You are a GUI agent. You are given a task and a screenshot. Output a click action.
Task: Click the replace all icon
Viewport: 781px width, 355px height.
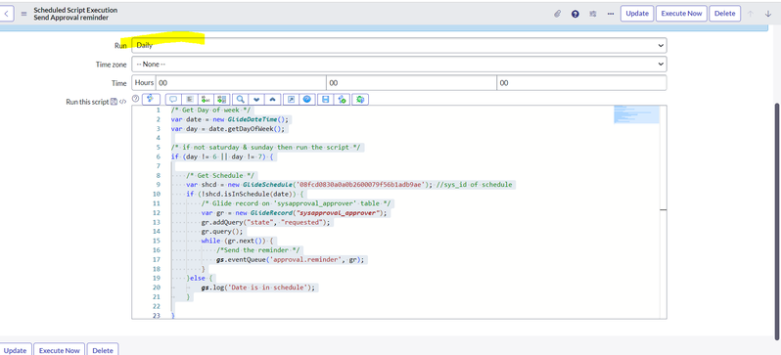coord(221,100)
